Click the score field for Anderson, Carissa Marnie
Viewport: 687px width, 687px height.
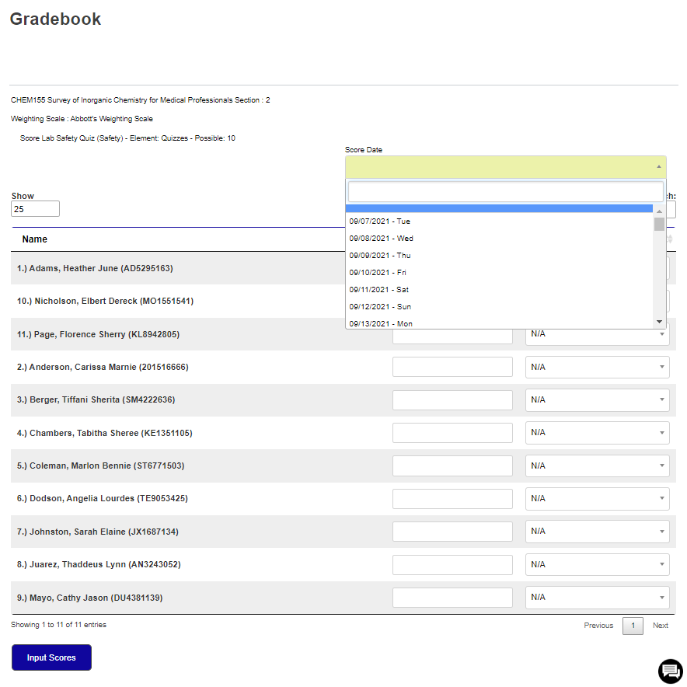[x=452, y=366]
